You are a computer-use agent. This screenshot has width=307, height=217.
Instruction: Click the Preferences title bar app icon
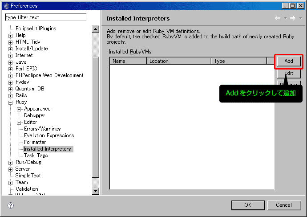(6, 6)
